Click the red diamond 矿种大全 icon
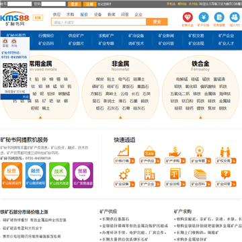242x242 pixels. coord(188,17)
